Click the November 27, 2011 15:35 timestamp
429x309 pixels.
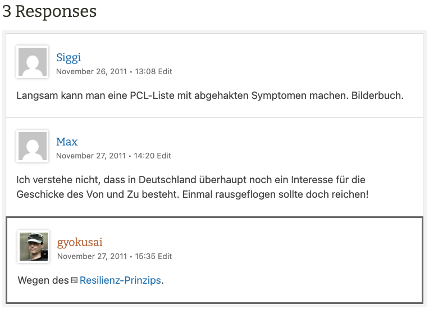pyautogui.click(x=106, y=256)
